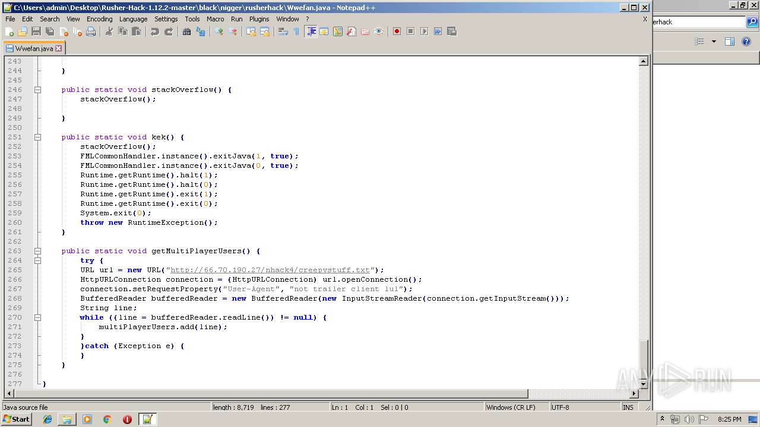The height and width of the screenshot is (427, 760).
Task: Collapse the getMultiPlayerUsers() method fold marker
Action: point(37,251)
